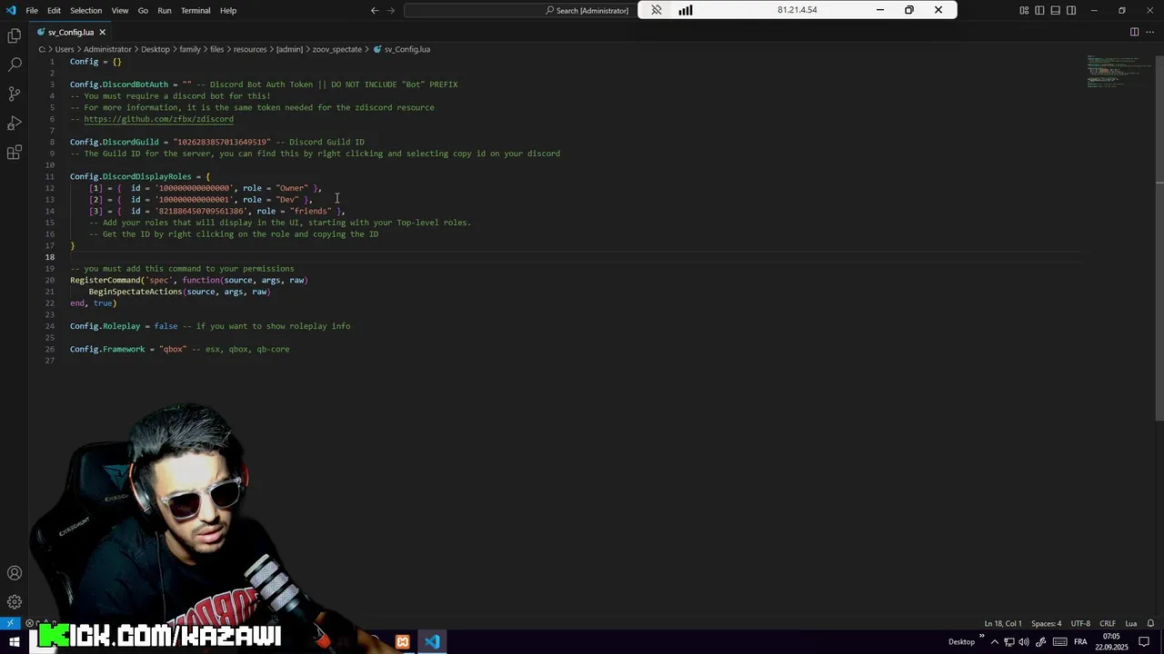Change the UTF-8 encoding

(1080, 623)
